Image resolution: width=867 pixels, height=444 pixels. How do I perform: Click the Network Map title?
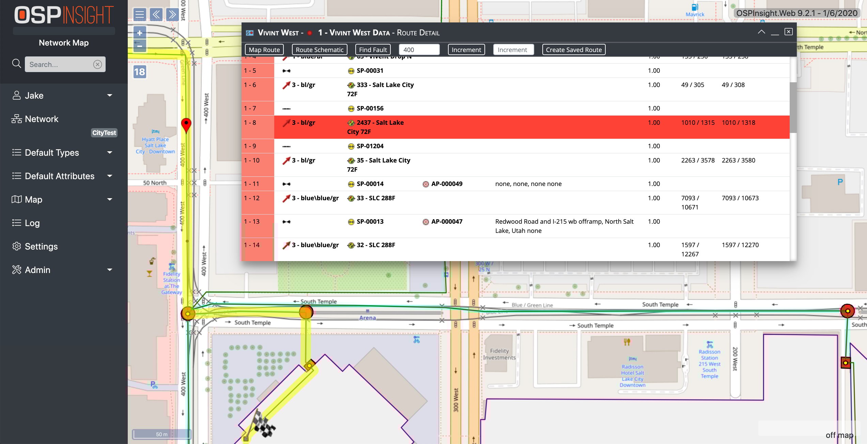pos(64,43)
